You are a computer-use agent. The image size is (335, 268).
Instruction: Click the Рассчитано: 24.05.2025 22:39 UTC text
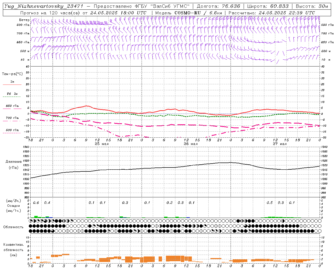(x=272, y=13)
